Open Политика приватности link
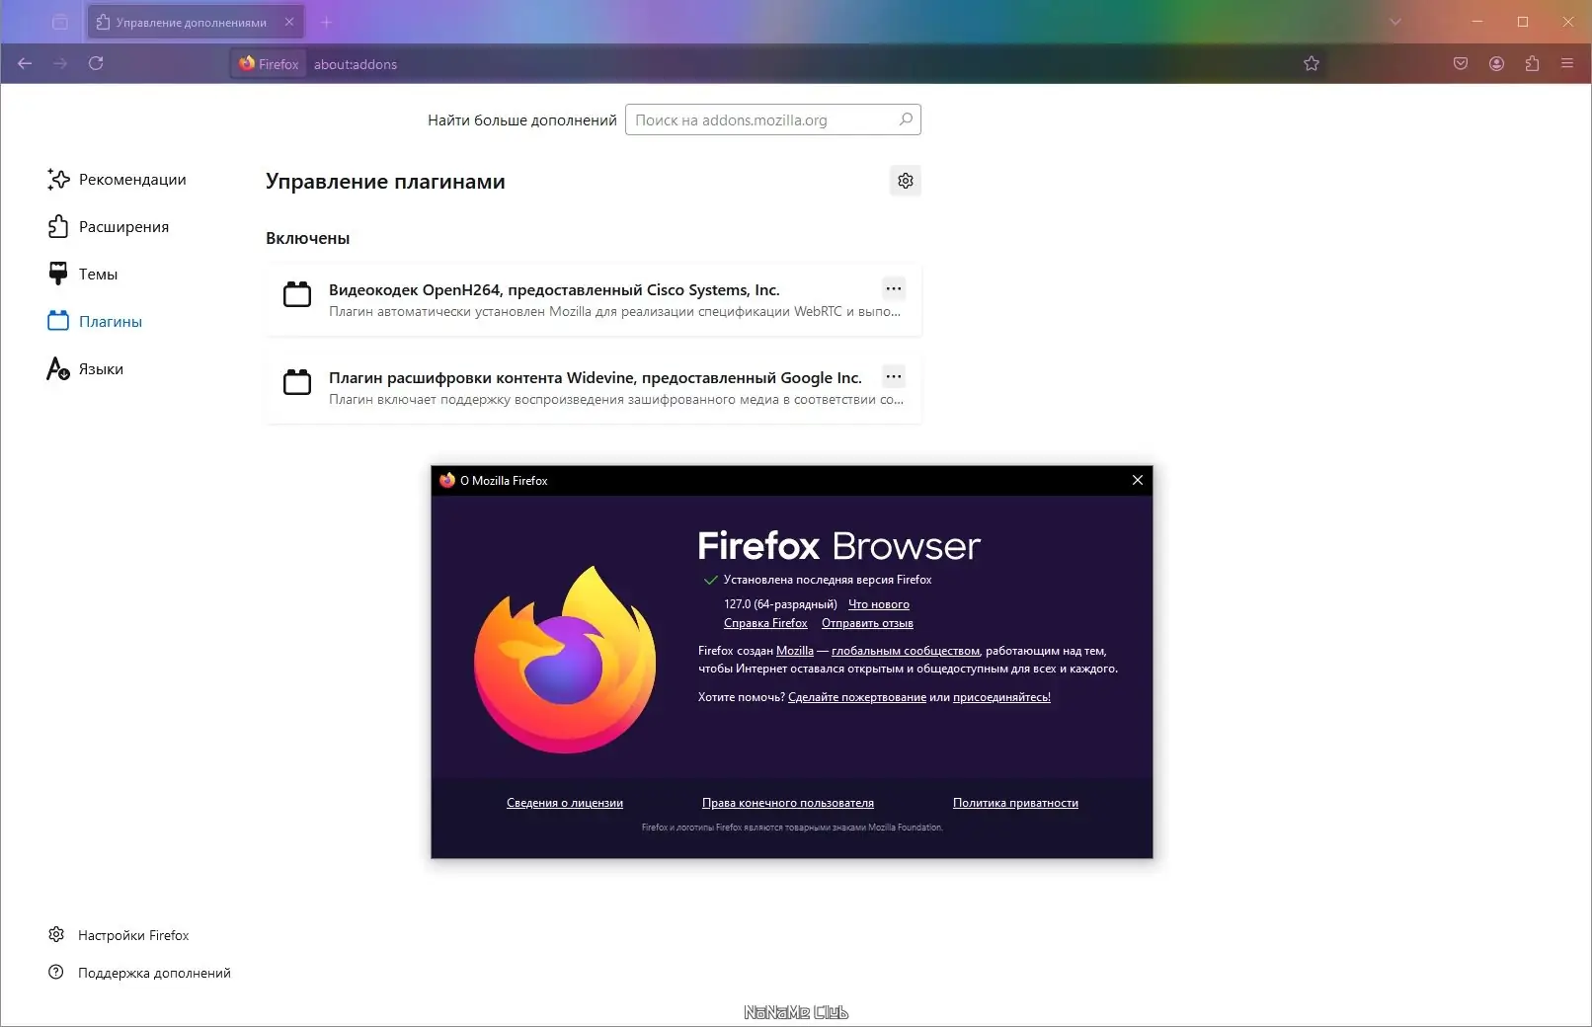This screenshot has height=1027, width=1592. coord(1015,803)
